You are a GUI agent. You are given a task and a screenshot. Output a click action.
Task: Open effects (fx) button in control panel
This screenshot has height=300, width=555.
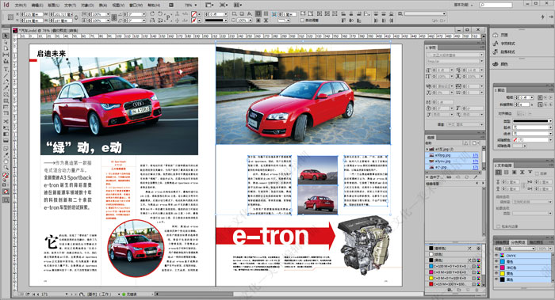point(250,13)
